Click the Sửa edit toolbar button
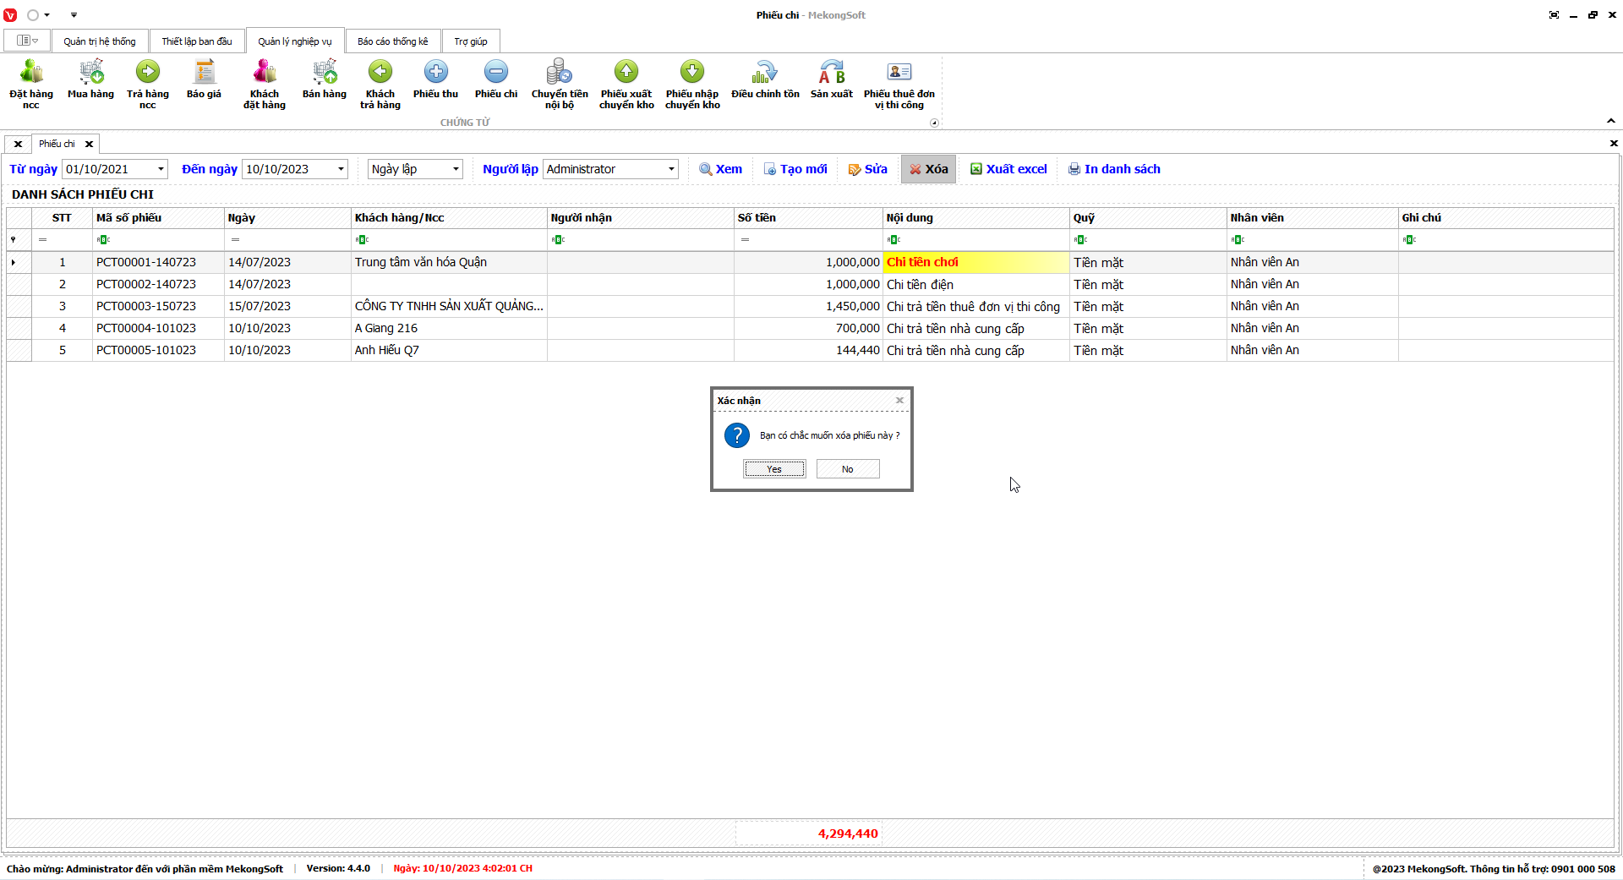This screenshot has width=1623, height=880. tap(868, 169)
